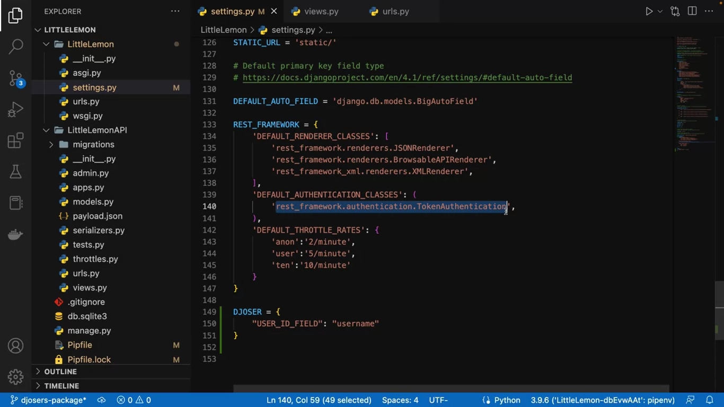Open the Run and Debug view
Viewport: 724px width, 407px height.
coord(16,110)
